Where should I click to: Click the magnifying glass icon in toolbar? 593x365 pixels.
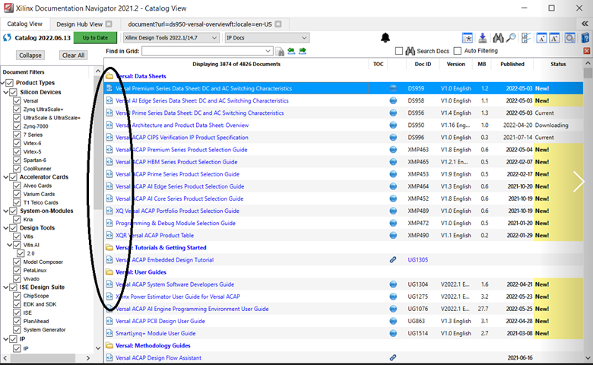pyautogui.click(x=512, y=38)
